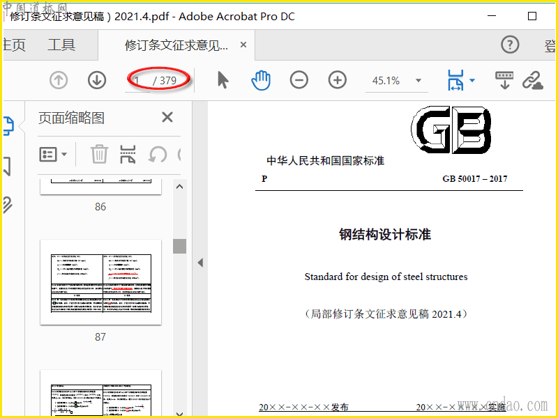This screenshot has width=558, height=418.
Task: Click text GB 50017 – 2017
Action: (x=475, y=178)
